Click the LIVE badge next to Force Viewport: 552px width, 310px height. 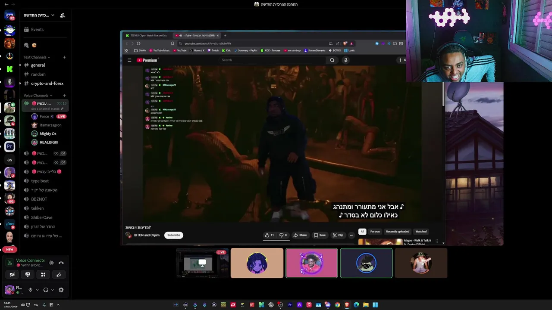(x=61, y=117)
